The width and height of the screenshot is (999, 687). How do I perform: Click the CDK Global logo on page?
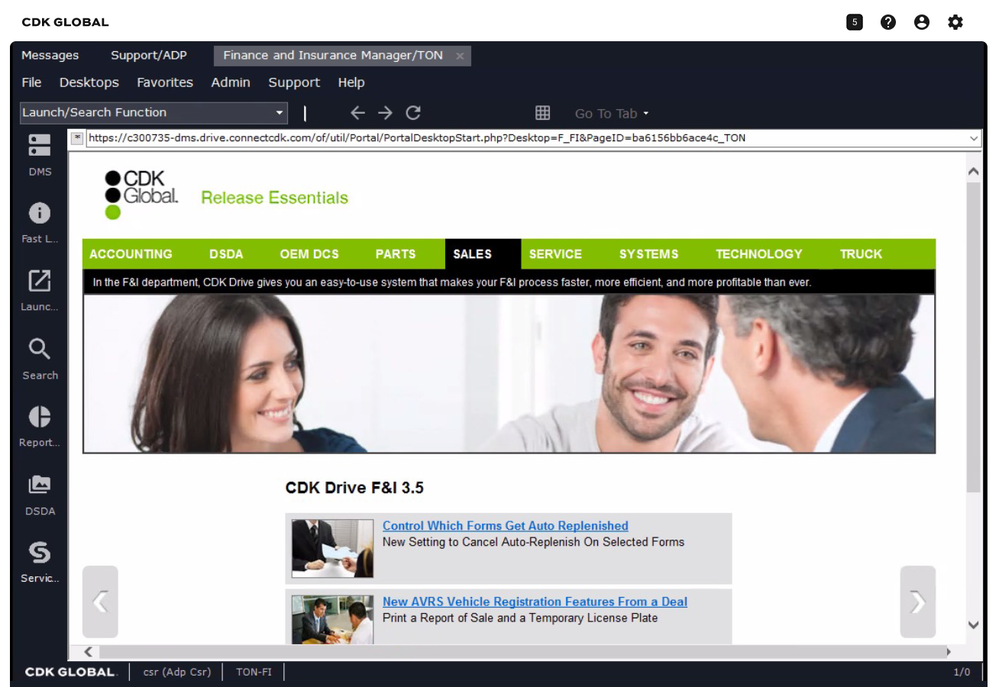point(141,195)
